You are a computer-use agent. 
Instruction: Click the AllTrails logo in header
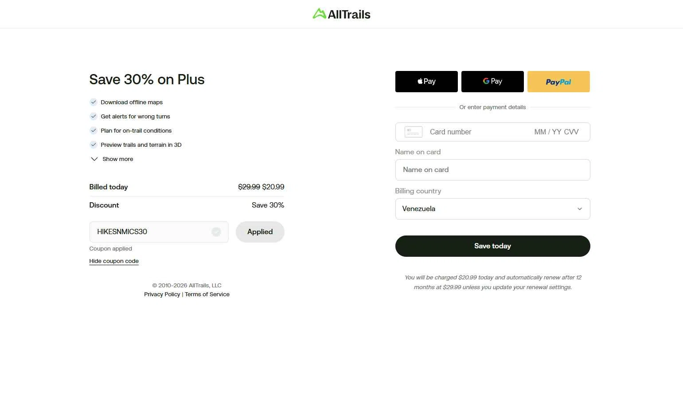[x=341, y=14]
